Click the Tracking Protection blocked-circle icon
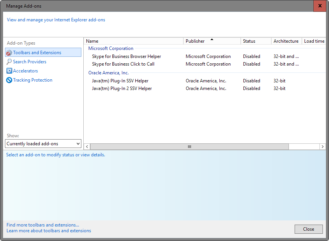The image size is (329, 241). (x=9, y=80)
